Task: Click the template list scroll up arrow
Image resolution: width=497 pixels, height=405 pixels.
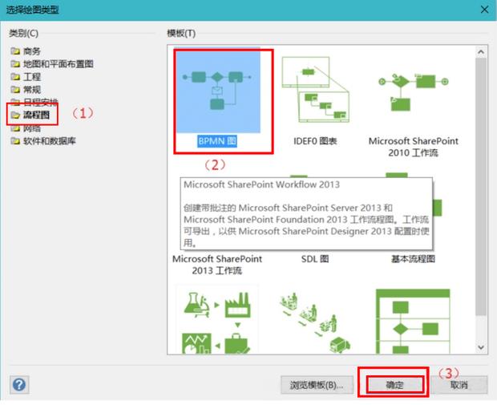Action: (481, 51)
